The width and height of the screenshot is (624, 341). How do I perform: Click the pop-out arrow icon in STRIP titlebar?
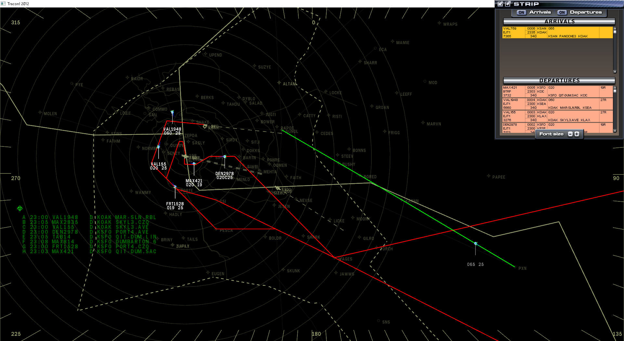(507, 4)
